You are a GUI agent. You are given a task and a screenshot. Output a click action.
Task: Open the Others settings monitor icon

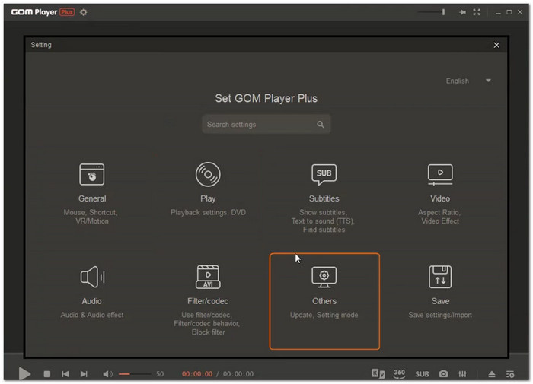324,277
